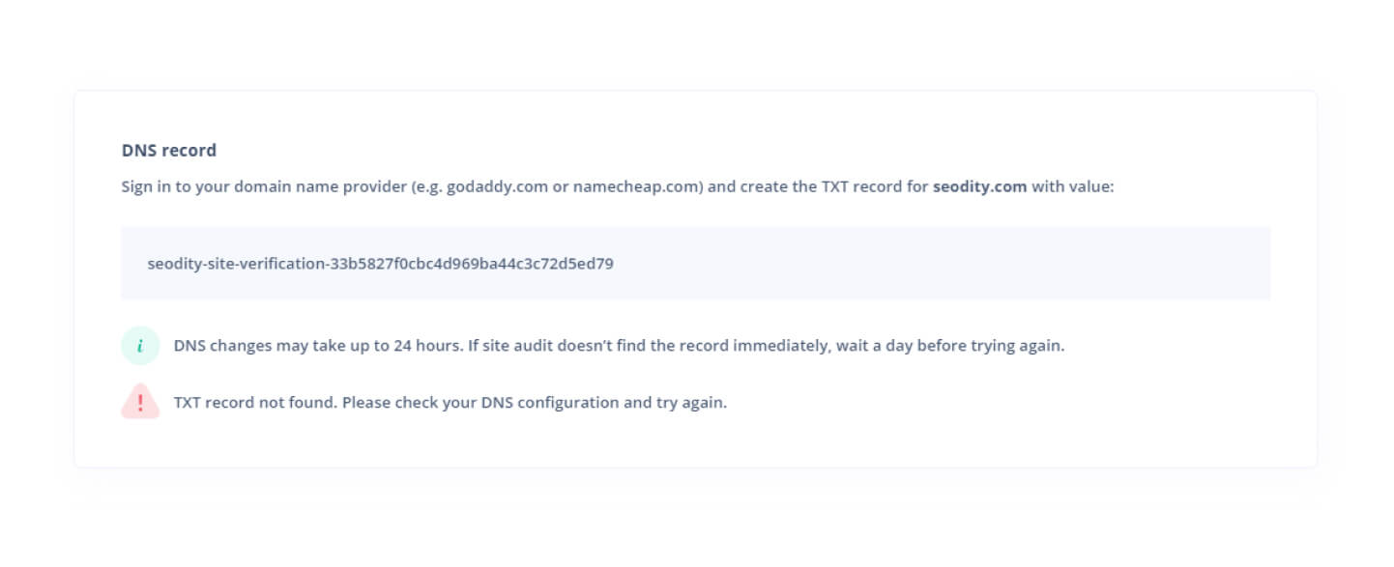Click the green info icon
1394x567 pixels.
[x=140, y=346]
